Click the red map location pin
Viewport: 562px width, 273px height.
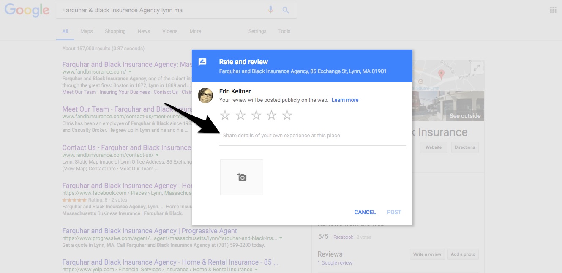(x=441, y=75)
